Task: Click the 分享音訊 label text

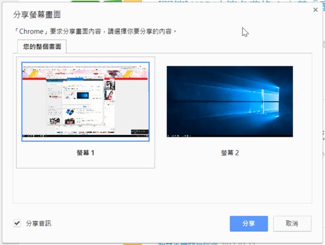Action: [38, 224]
